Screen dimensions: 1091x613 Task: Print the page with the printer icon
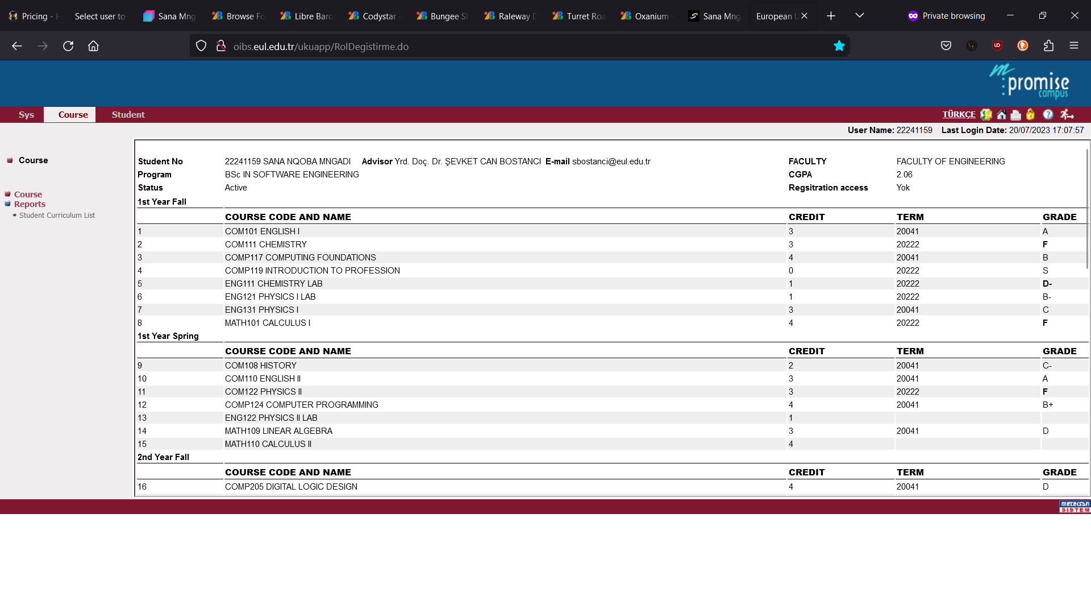point(1016,115)
